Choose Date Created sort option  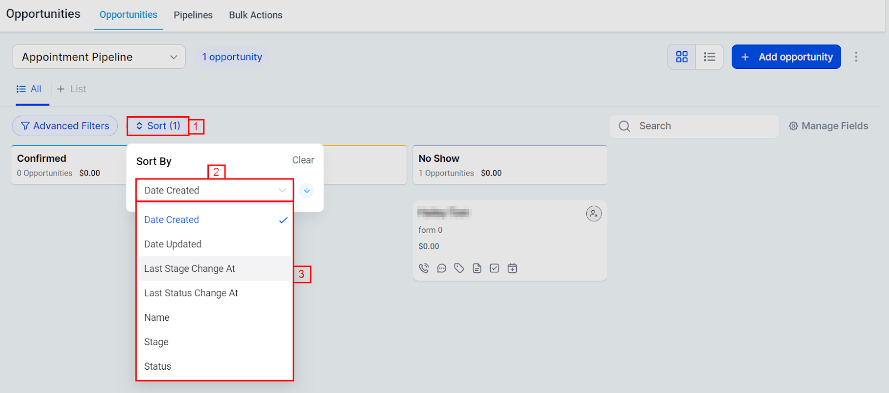pyautogui.click(x=214, y=220)
